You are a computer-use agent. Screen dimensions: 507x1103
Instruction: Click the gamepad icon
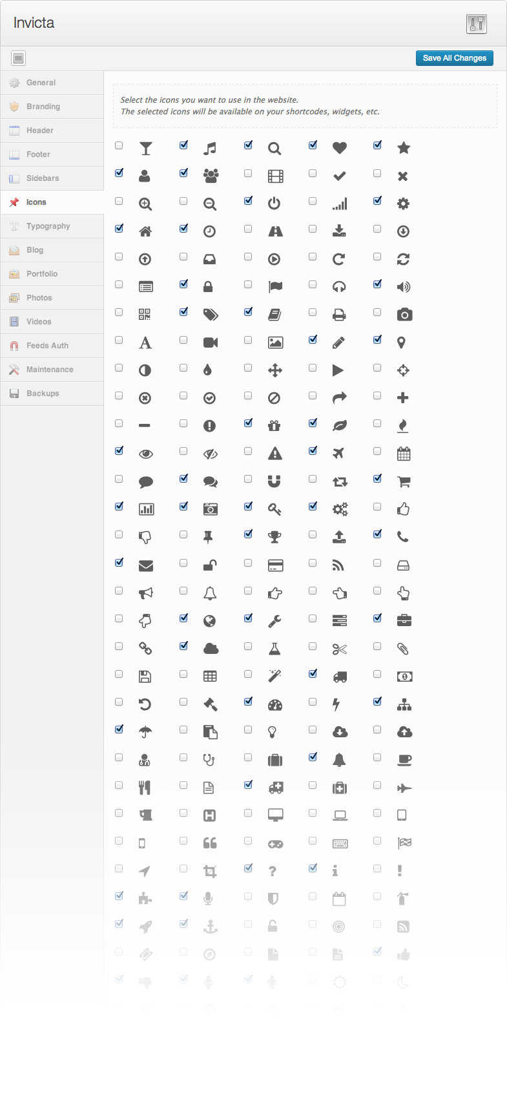pos(275,844)
